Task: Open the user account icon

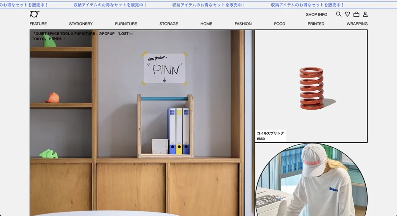Action: tap(365, 14)
